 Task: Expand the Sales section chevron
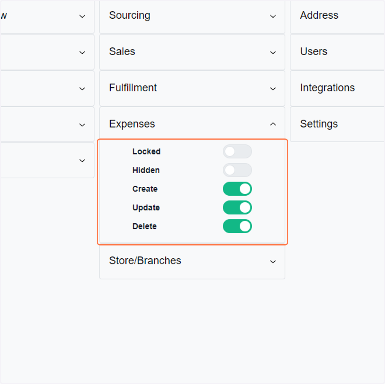coord(273,52)
